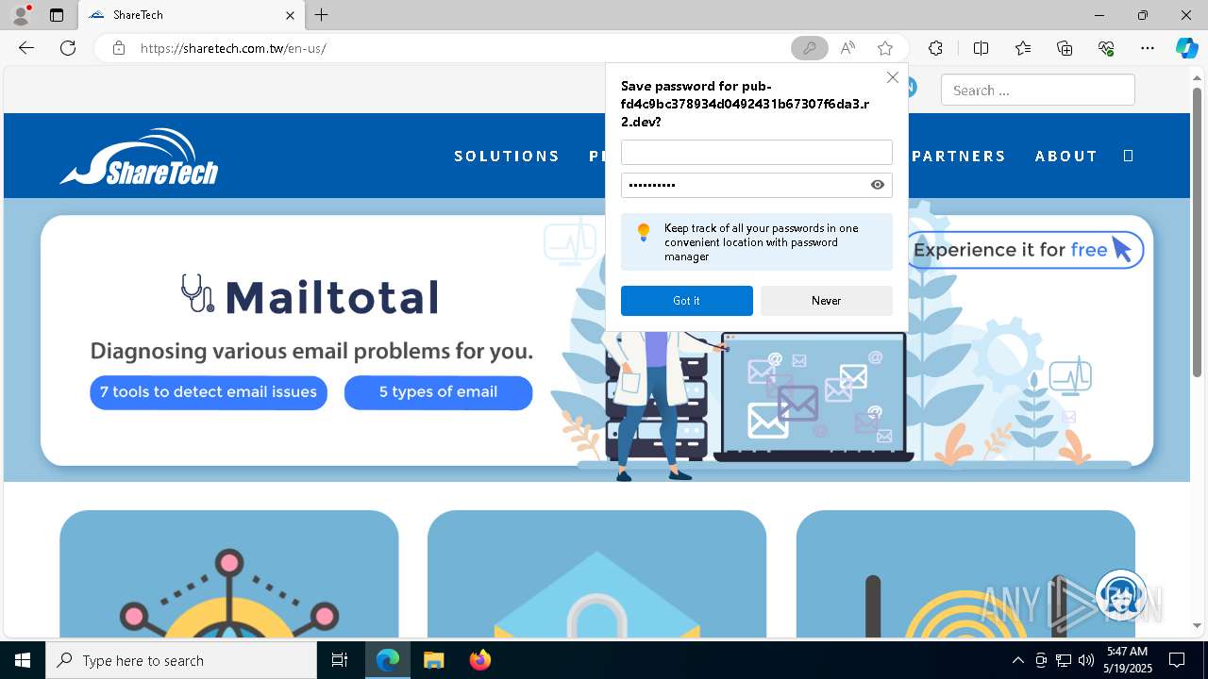The image size is (1208, 679).
Task: Add page to favorites star icon
Action: (884, 48)
